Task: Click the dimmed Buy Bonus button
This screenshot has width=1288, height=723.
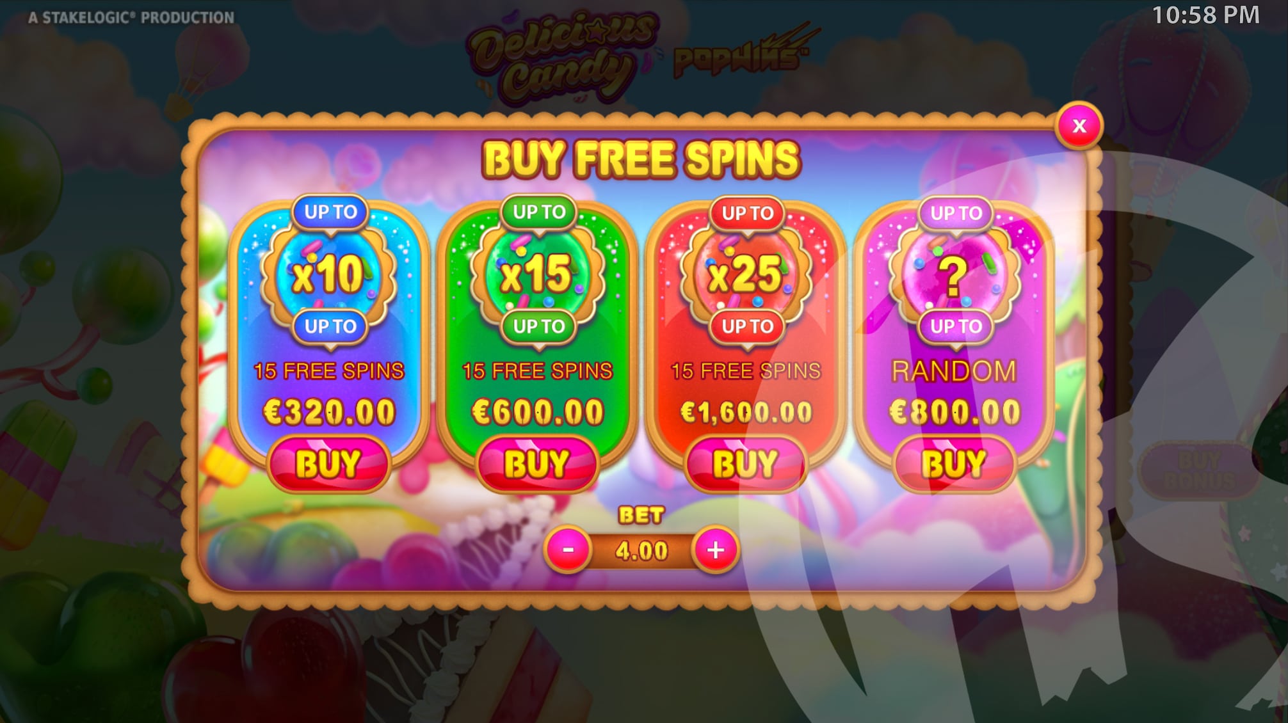Action: 1198,470
